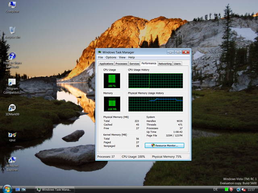This screenshot has width=258, height=193.
Task: Open the File menu
Action: point(100,57)
